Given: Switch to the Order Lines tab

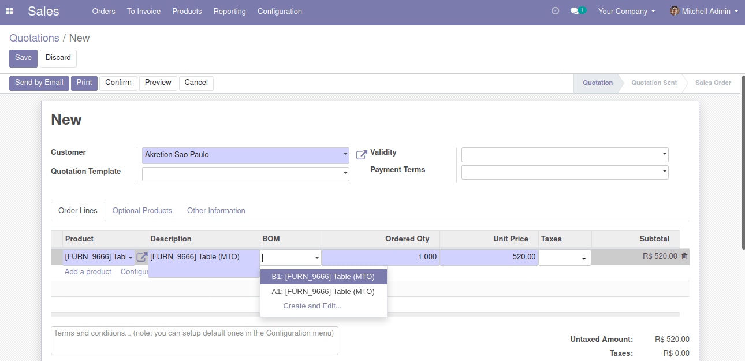Looking at the screenshot, I should (x=78, y=211).
